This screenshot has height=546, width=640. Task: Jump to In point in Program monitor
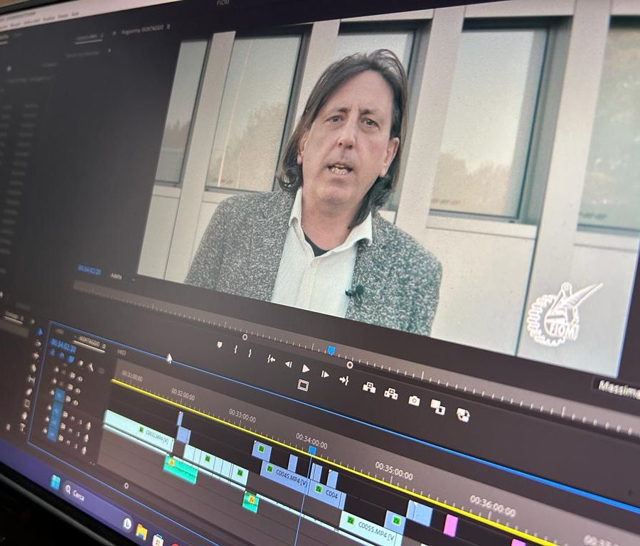click(271, 359)
